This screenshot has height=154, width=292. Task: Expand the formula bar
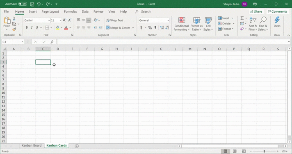(x=289, y=42)
